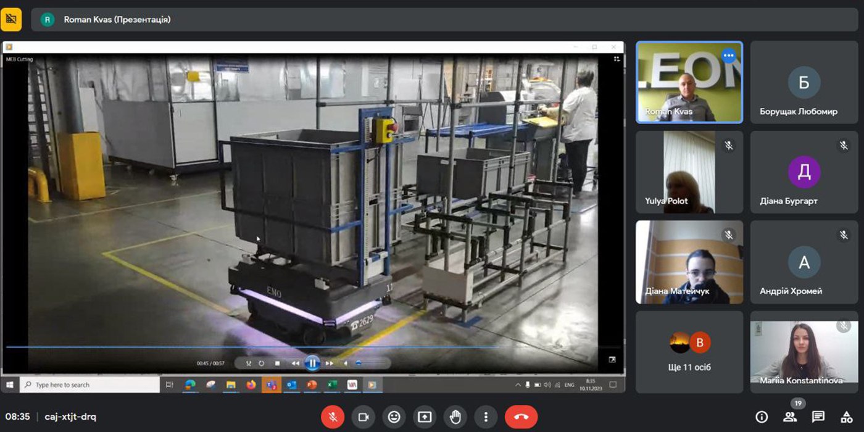
Task: Toggle the camera button
Action: click(363, 417)
